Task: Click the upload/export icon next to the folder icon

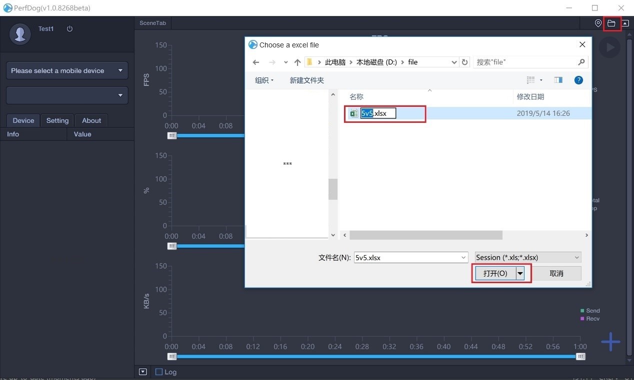Action: 627,23
